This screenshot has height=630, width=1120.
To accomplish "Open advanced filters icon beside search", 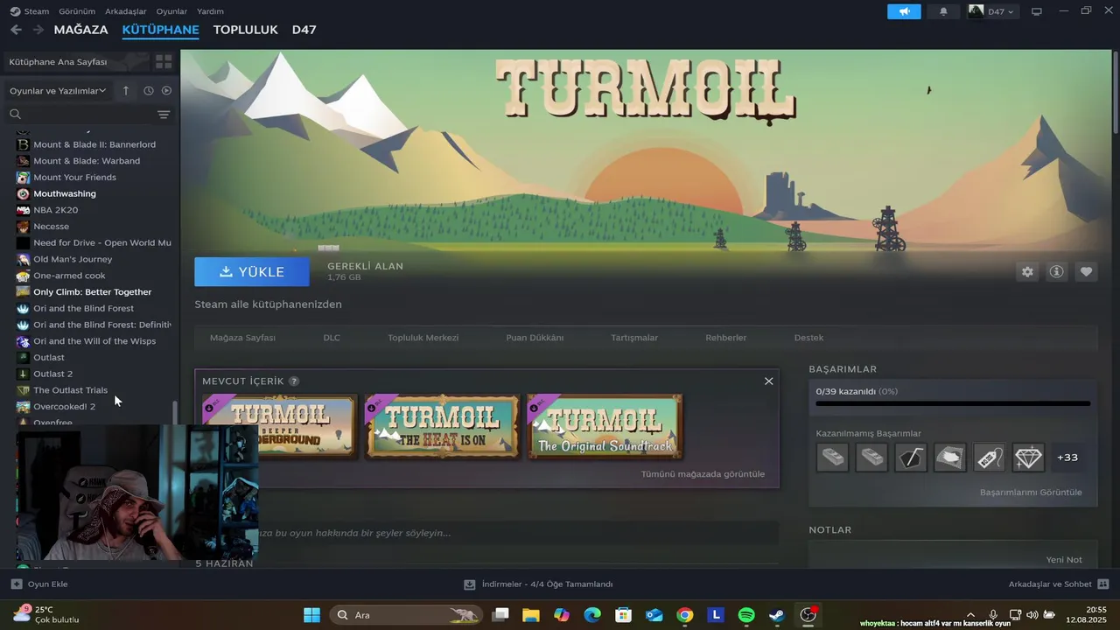I will (x=164, y=115).
